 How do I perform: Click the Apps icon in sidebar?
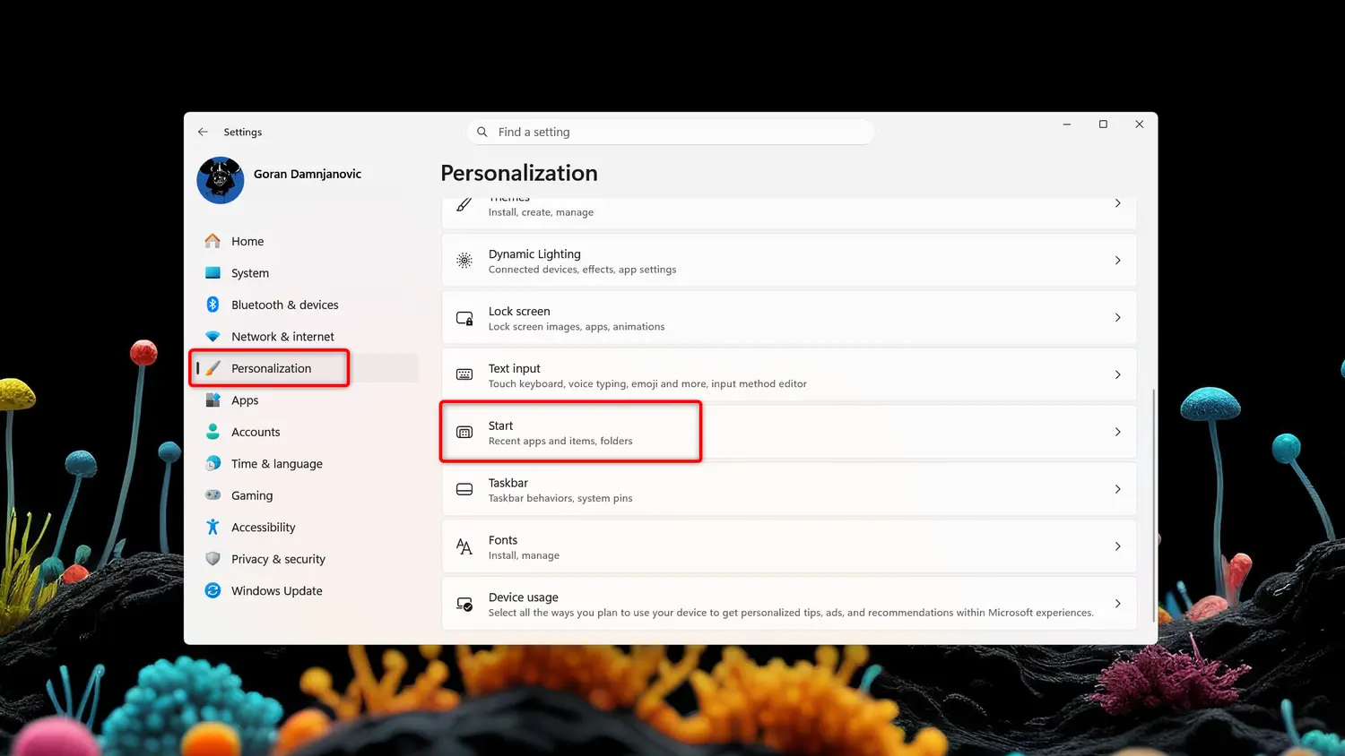213,400
